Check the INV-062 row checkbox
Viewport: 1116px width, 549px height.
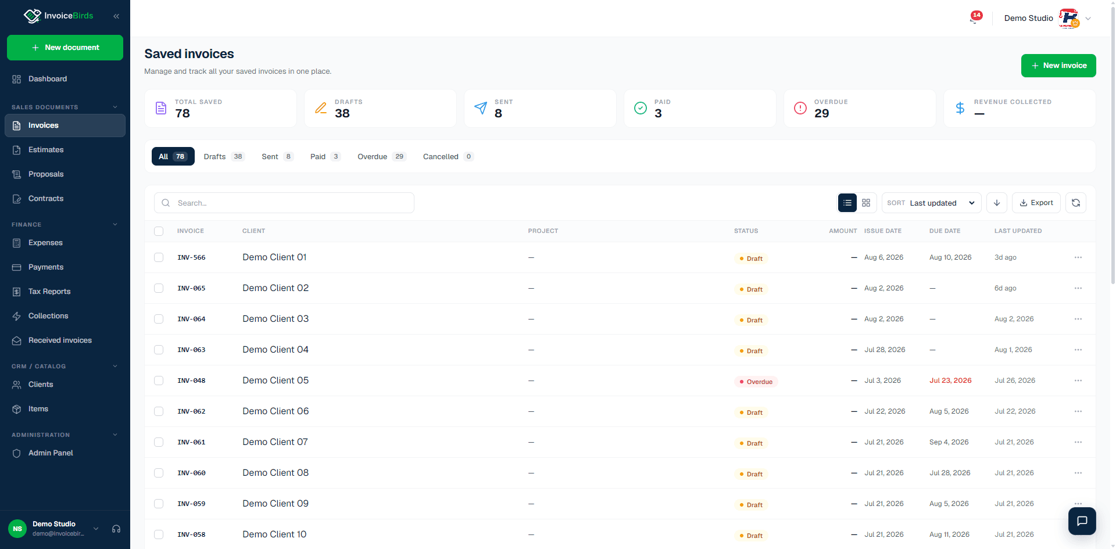tap(159, 411)
